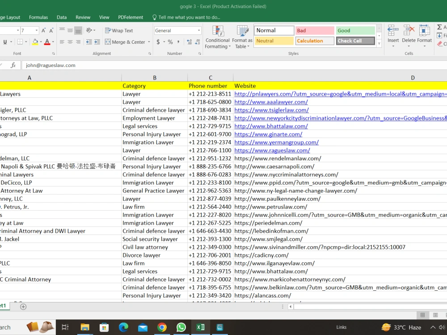Apply accounting dollar format
The width and height of the screenshot is (447, 335).
158,42
